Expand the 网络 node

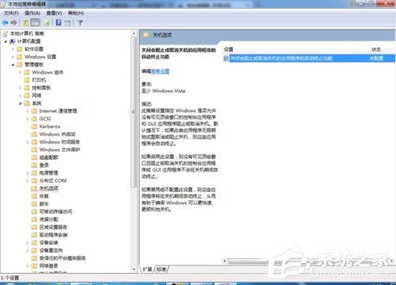click(20, 96)
